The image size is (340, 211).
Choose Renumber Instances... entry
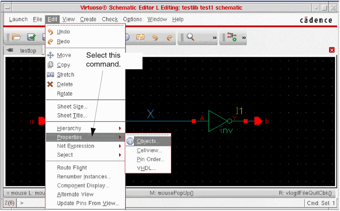coord(86,177)
